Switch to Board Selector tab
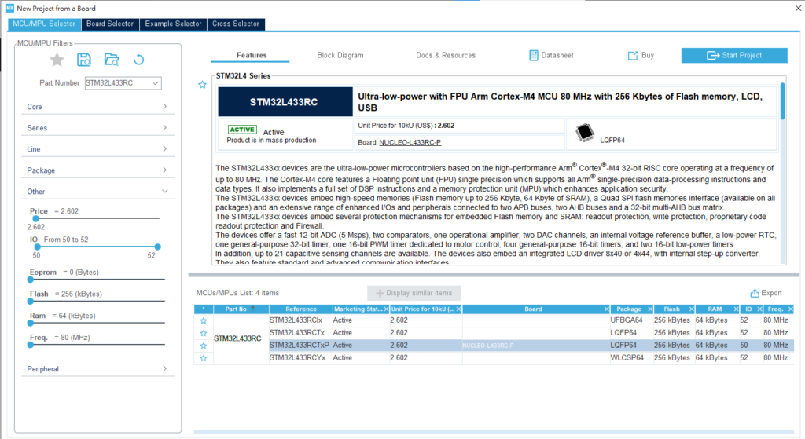This screenshot has width=805, height=439. (110, 24)
